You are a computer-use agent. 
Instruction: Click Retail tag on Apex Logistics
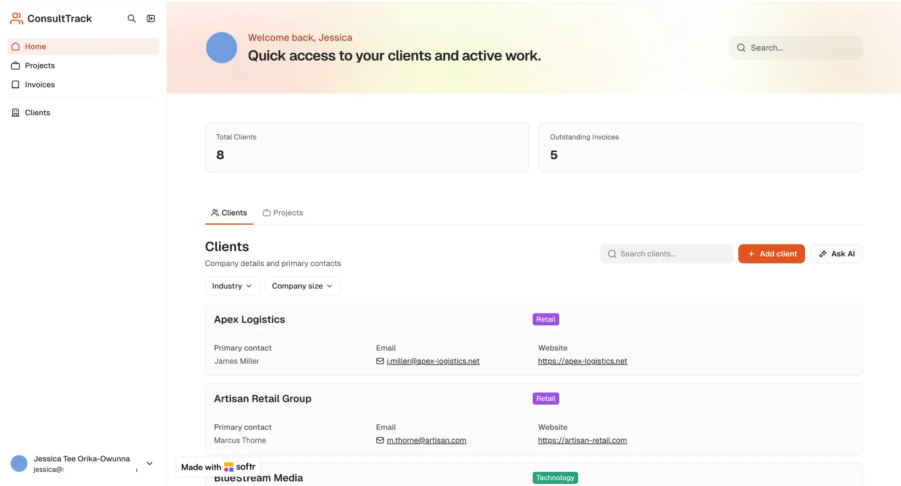pos(546,319)
